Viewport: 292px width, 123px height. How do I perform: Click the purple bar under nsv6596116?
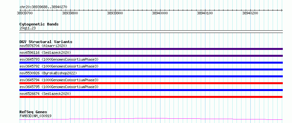point(151,56)
